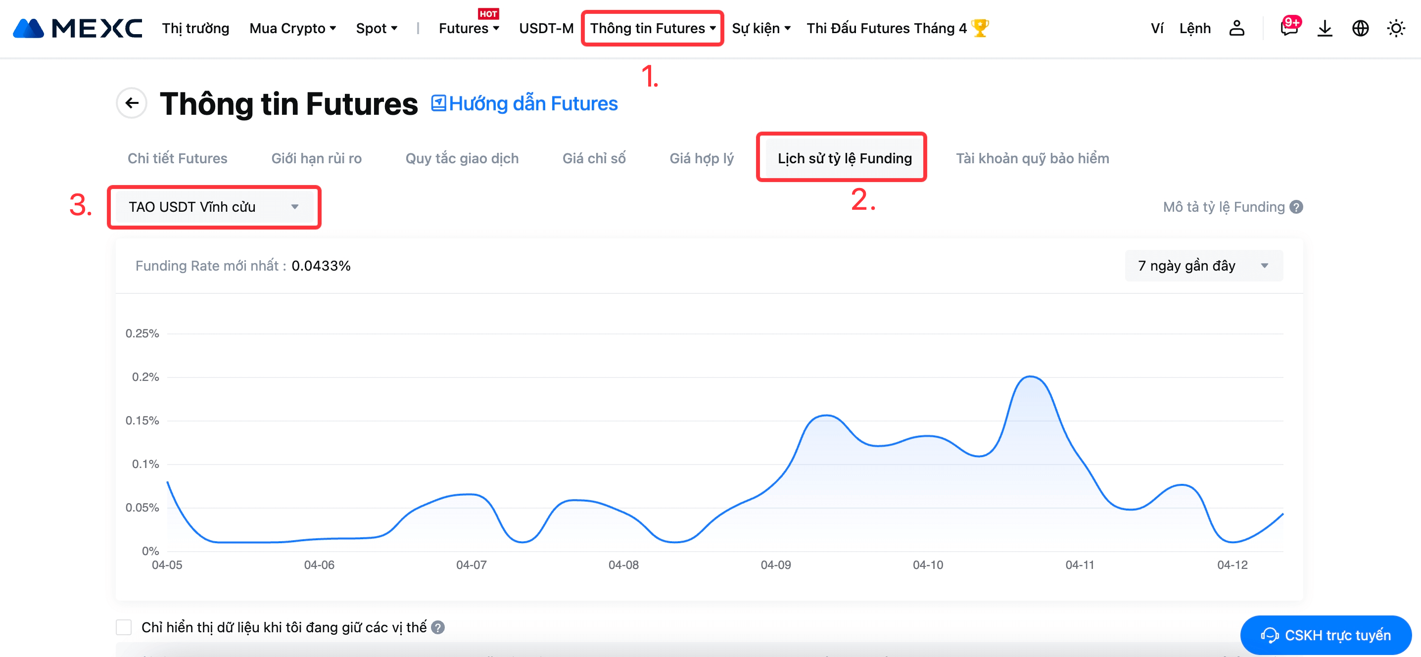Click help icon beside positions checkbox text

point(438,627)
